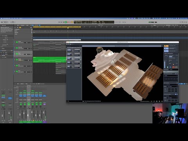Viewport: 188px width, 141px height.
Task: Toggle the Quick Help icon in control bar
Action: pos(5,22)
